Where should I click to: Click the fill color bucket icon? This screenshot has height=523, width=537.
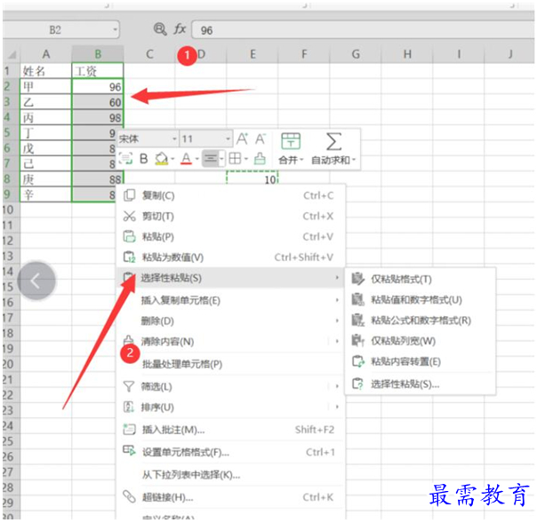[x=161, y=159]
